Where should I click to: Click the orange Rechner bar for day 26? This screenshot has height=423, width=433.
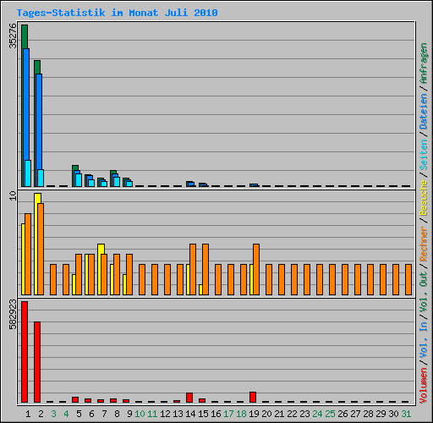345,279
